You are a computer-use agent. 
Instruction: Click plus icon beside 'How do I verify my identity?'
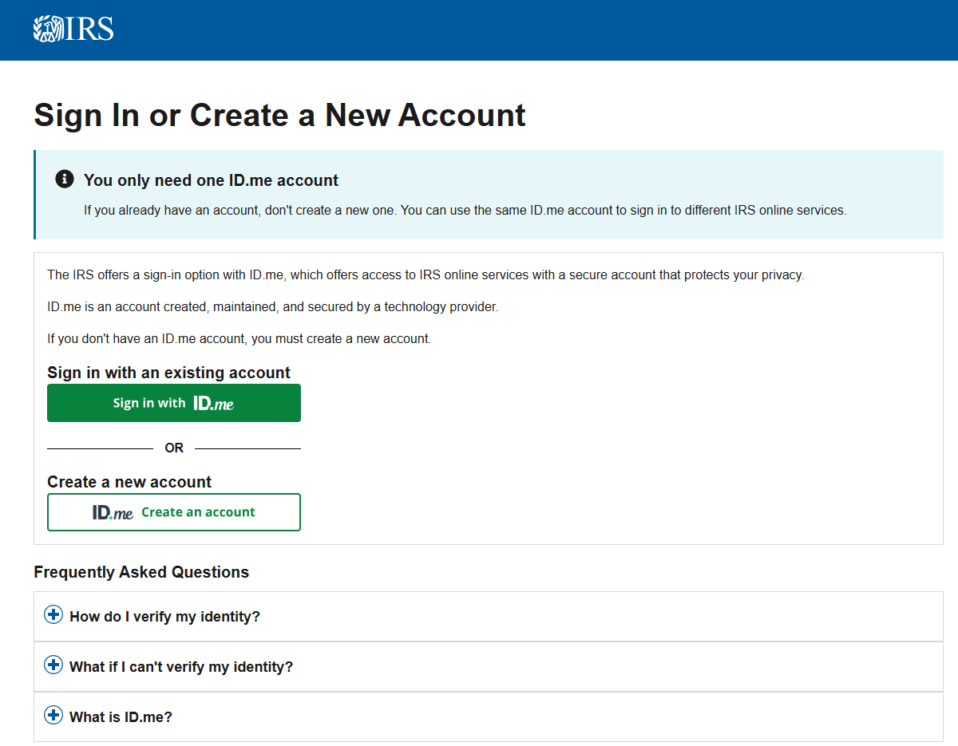[x=53, y=615]
